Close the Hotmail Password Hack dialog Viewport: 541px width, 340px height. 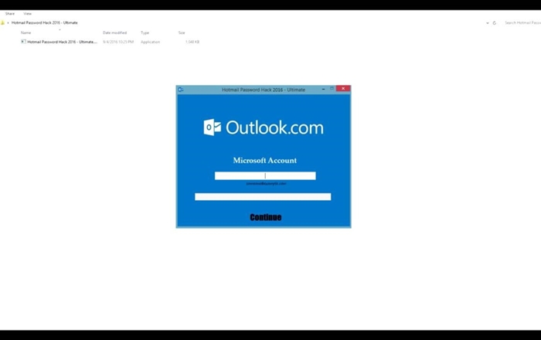(x=343, y=89)
